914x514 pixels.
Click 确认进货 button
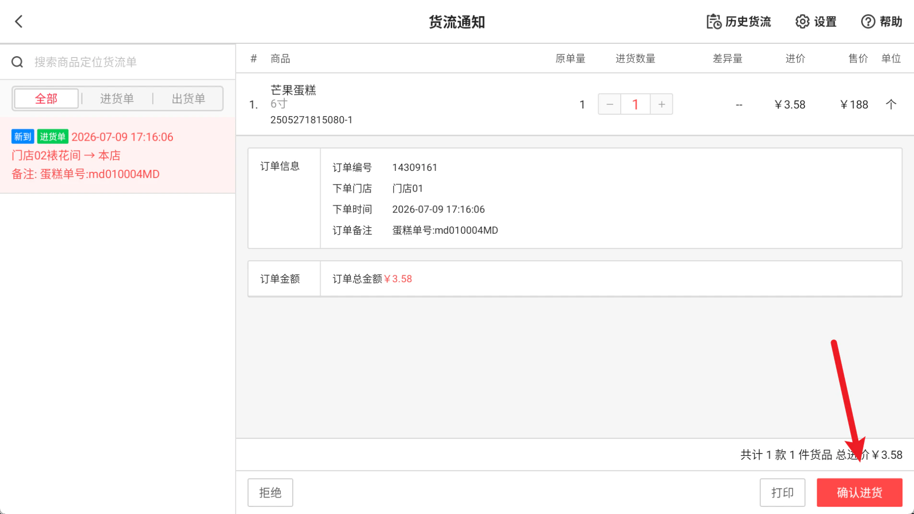[x=859, y=492]
